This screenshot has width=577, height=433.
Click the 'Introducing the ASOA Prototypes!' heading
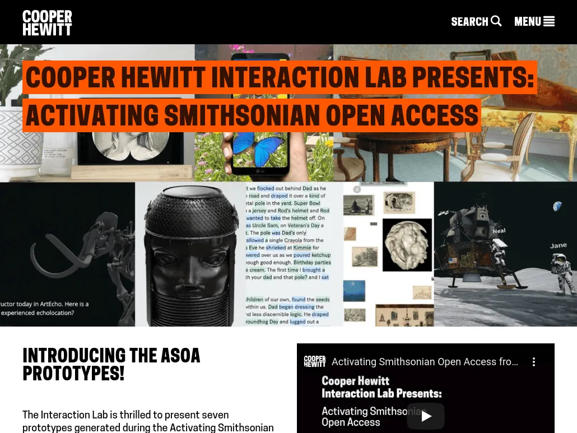(x=111, y=365)
